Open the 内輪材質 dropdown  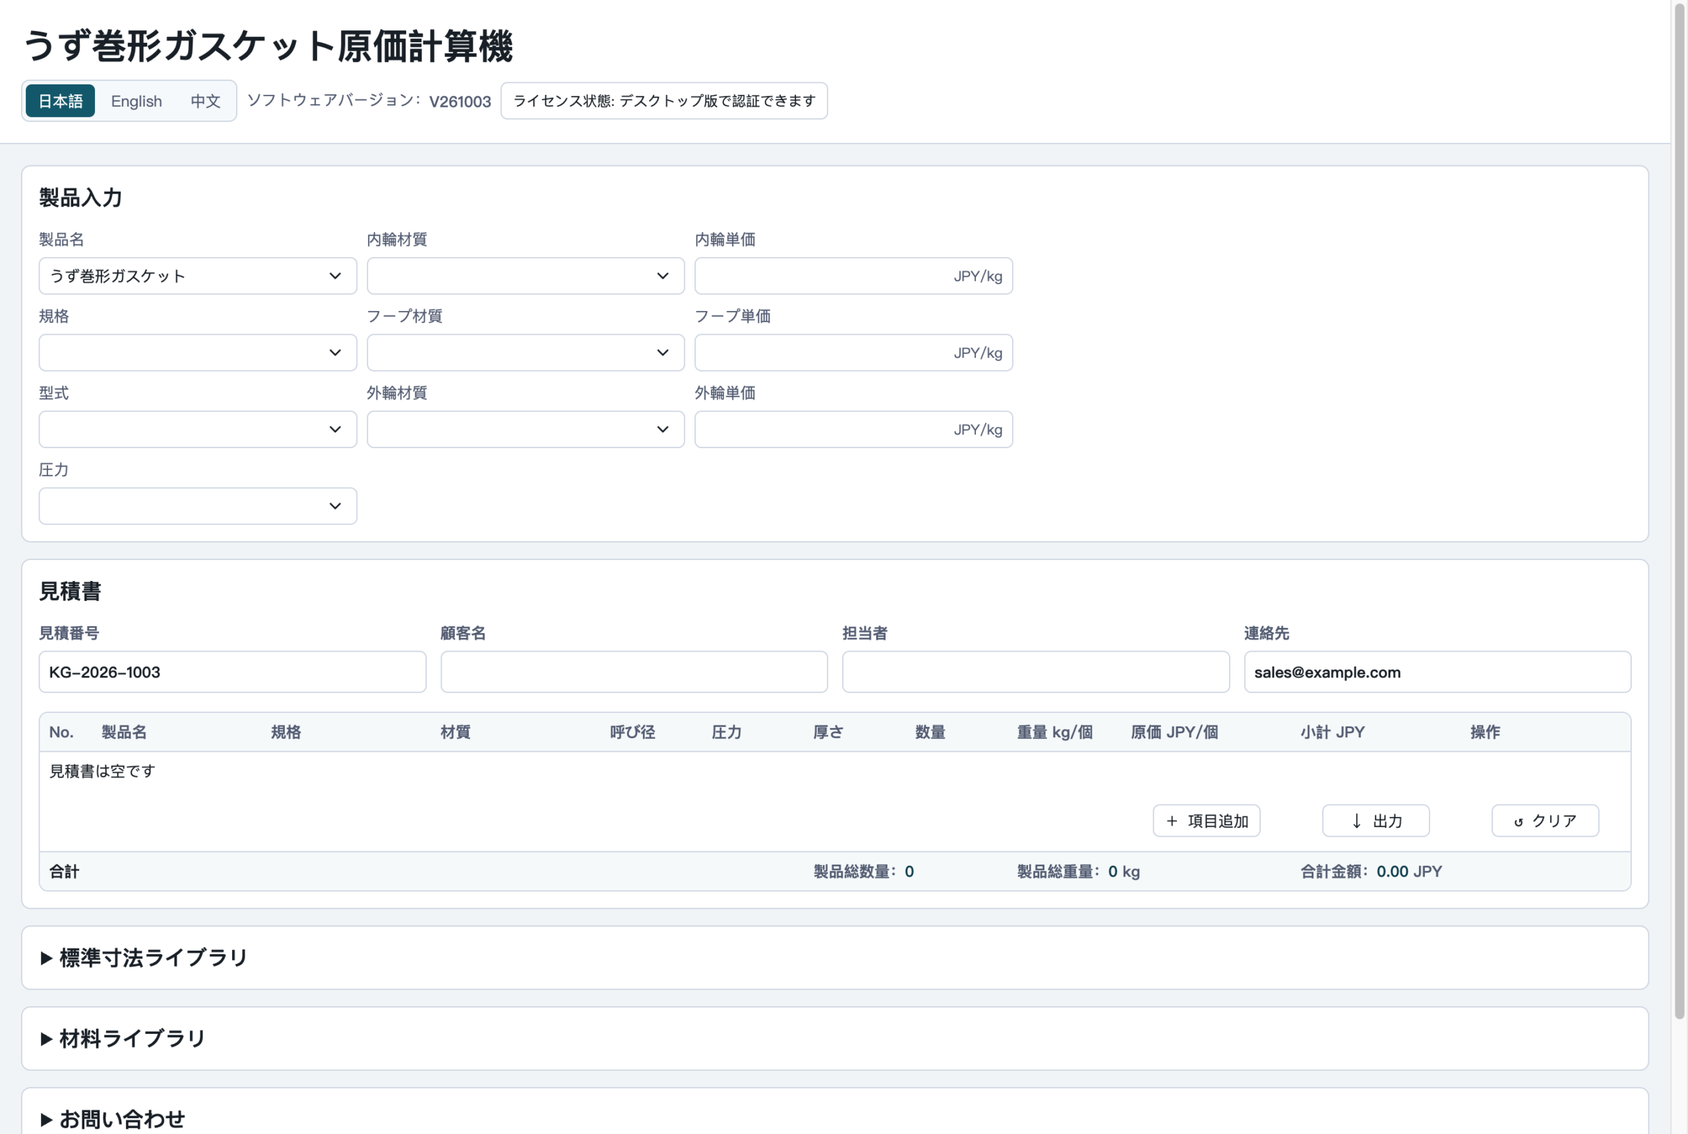[x=526, y=275]
